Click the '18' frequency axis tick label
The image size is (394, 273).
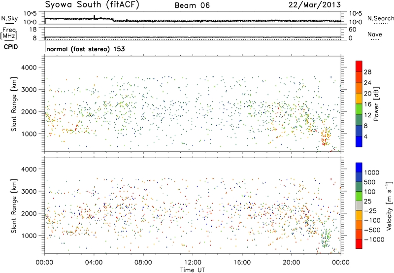coord(33,30)
